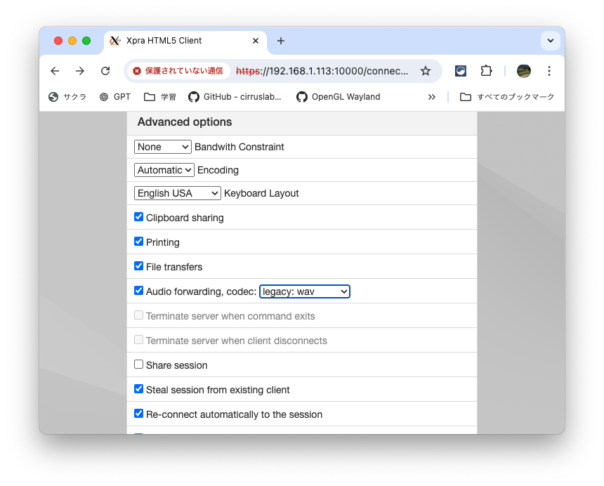Image resolution: width=604 pixels, height=486 pixels.
Task: Maximize the window with green button
Action: (86, 41)
